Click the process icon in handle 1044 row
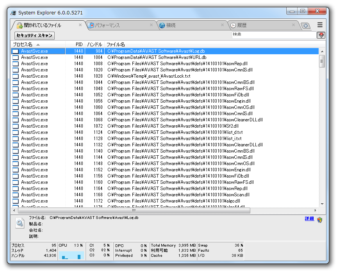 16,82
